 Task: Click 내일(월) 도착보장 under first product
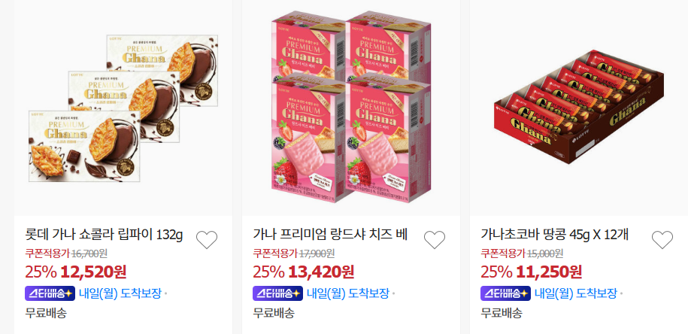pyautogui.click(x=120, y=293)
